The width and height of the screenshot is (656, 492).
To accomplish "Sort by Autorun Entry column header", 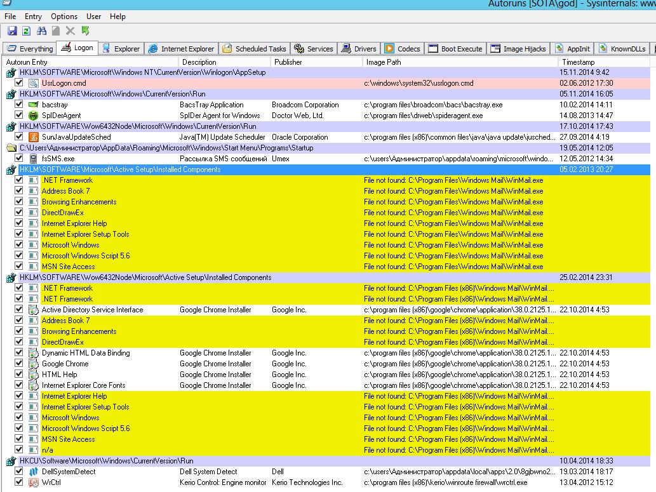I will point(91,62).
